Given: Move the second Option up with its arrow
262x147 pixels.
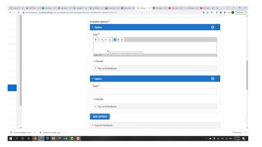Looking at the screenshot, I should 218,77.
